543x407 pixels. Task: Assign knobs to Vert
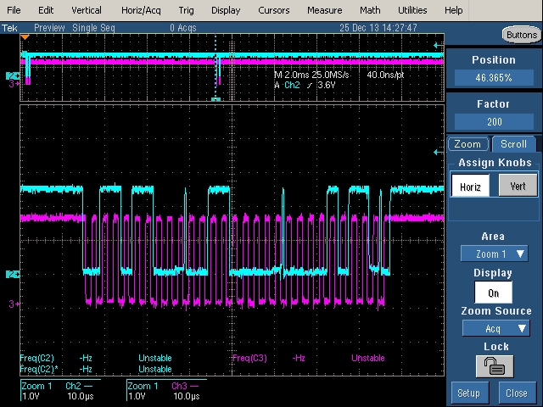[518, 186]
